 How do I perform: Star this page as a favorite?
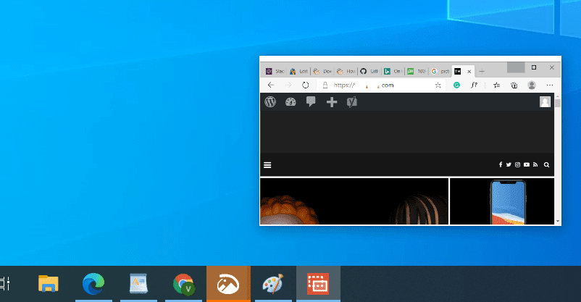(x=438, y=85)
